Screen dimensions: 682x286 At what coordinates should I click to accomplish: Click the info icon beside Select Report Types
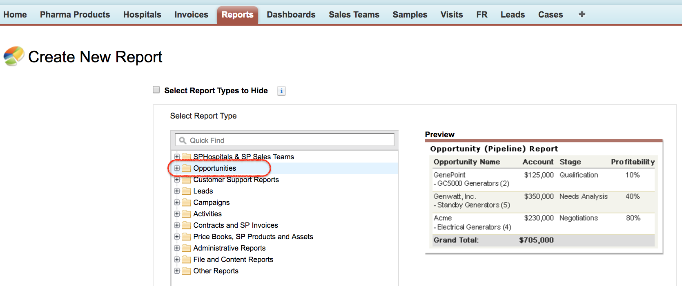click(x=281, y=91)
